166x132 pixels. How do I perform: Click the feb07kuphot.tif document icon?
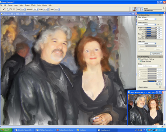coord(129,92)
